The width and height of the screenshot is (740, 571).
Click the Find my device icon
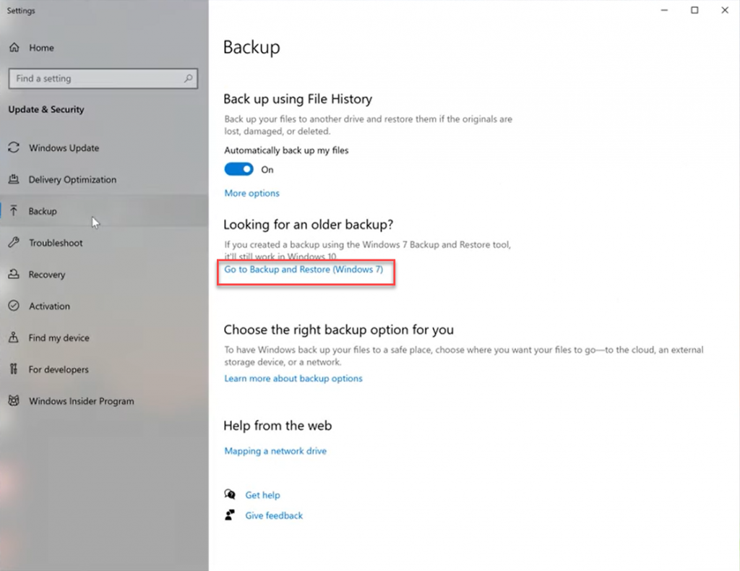click(14, 338)
